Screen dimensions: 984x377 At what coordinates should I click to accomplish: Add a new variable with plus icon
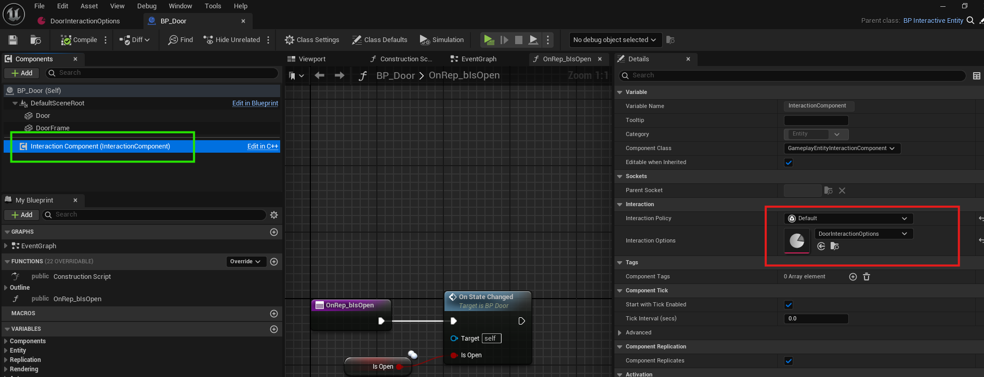(274, 329)
